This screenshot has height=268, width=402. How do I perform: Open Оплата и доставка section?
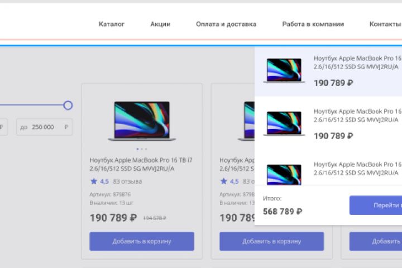[x=226, y=24]
